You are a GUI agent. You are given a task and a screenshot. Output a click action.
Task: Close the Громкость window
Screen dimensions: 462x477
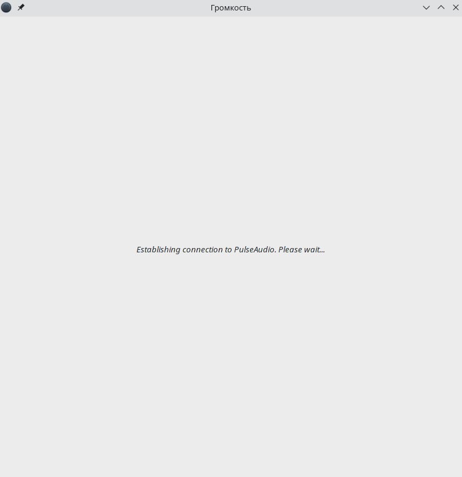[x=456, y=7]
